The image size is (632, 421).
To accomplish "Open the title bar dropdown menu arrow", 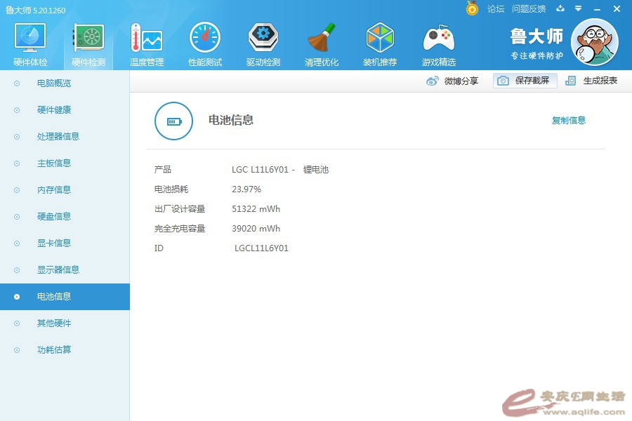I will (x=578, y=8).
